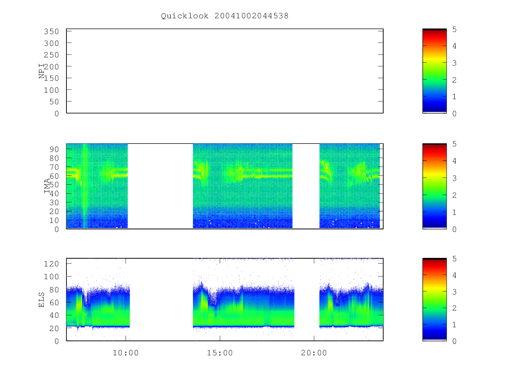
Task: Click inside the empty NPI plot panel
Action: point(225,71)
